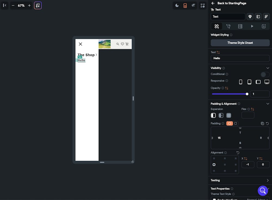Set Text value from variable icon
The image size is (272, 200).
tap(218, 52)
